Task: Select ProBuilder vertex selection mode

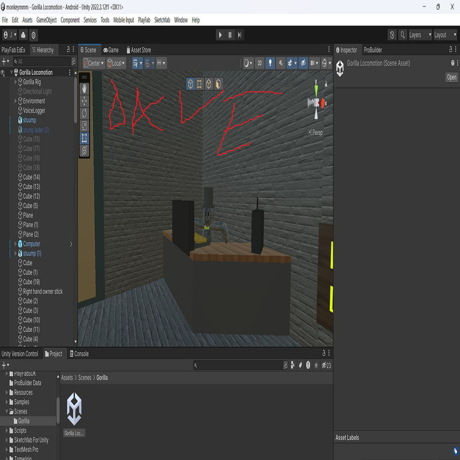Action: (199, 84)
